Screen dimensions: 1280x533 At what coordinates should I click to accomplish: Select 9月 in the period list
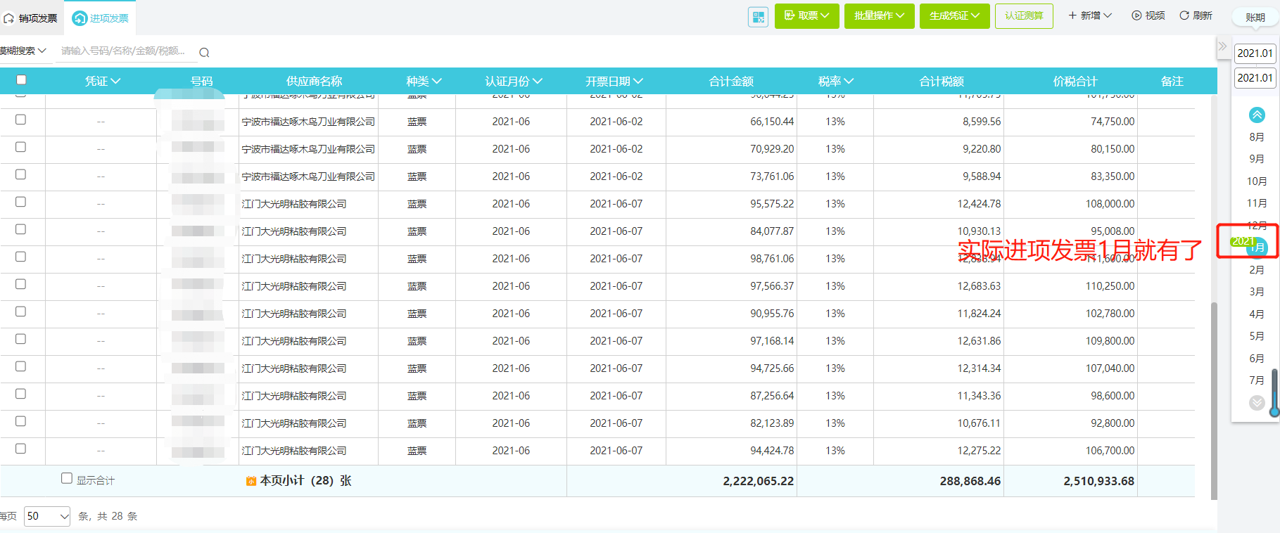pyautogui.click(x=1257, y=159)
